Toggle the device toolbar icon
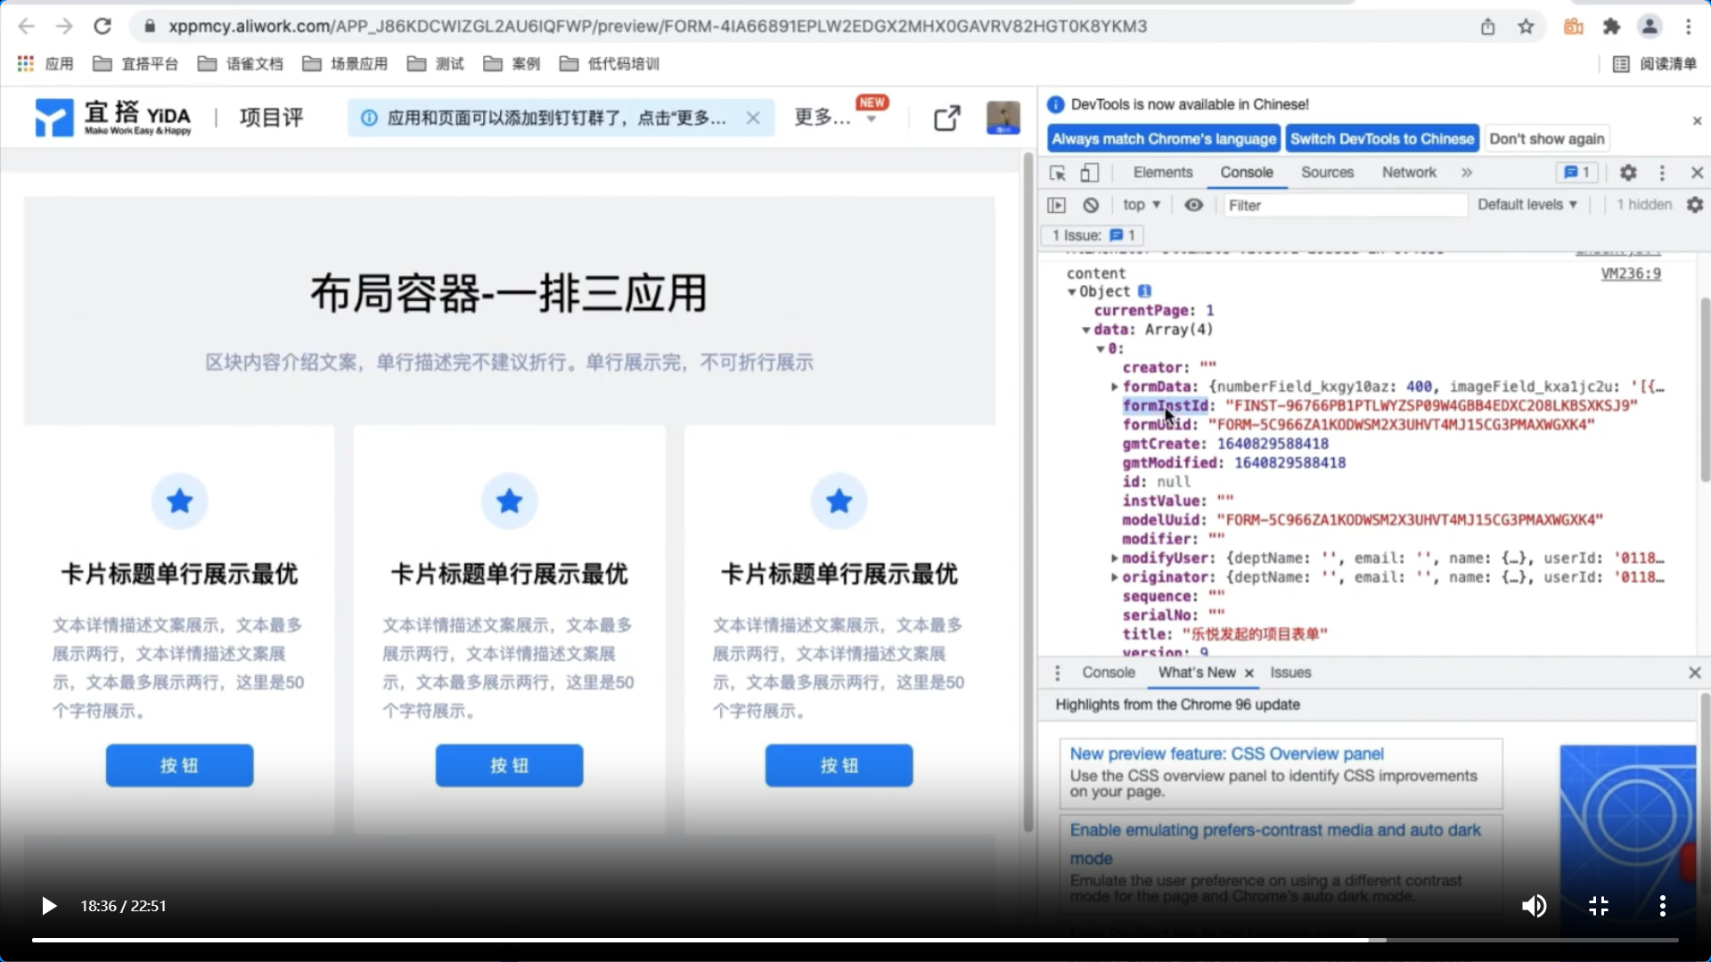1711x962 pixels. [1089, 173]
